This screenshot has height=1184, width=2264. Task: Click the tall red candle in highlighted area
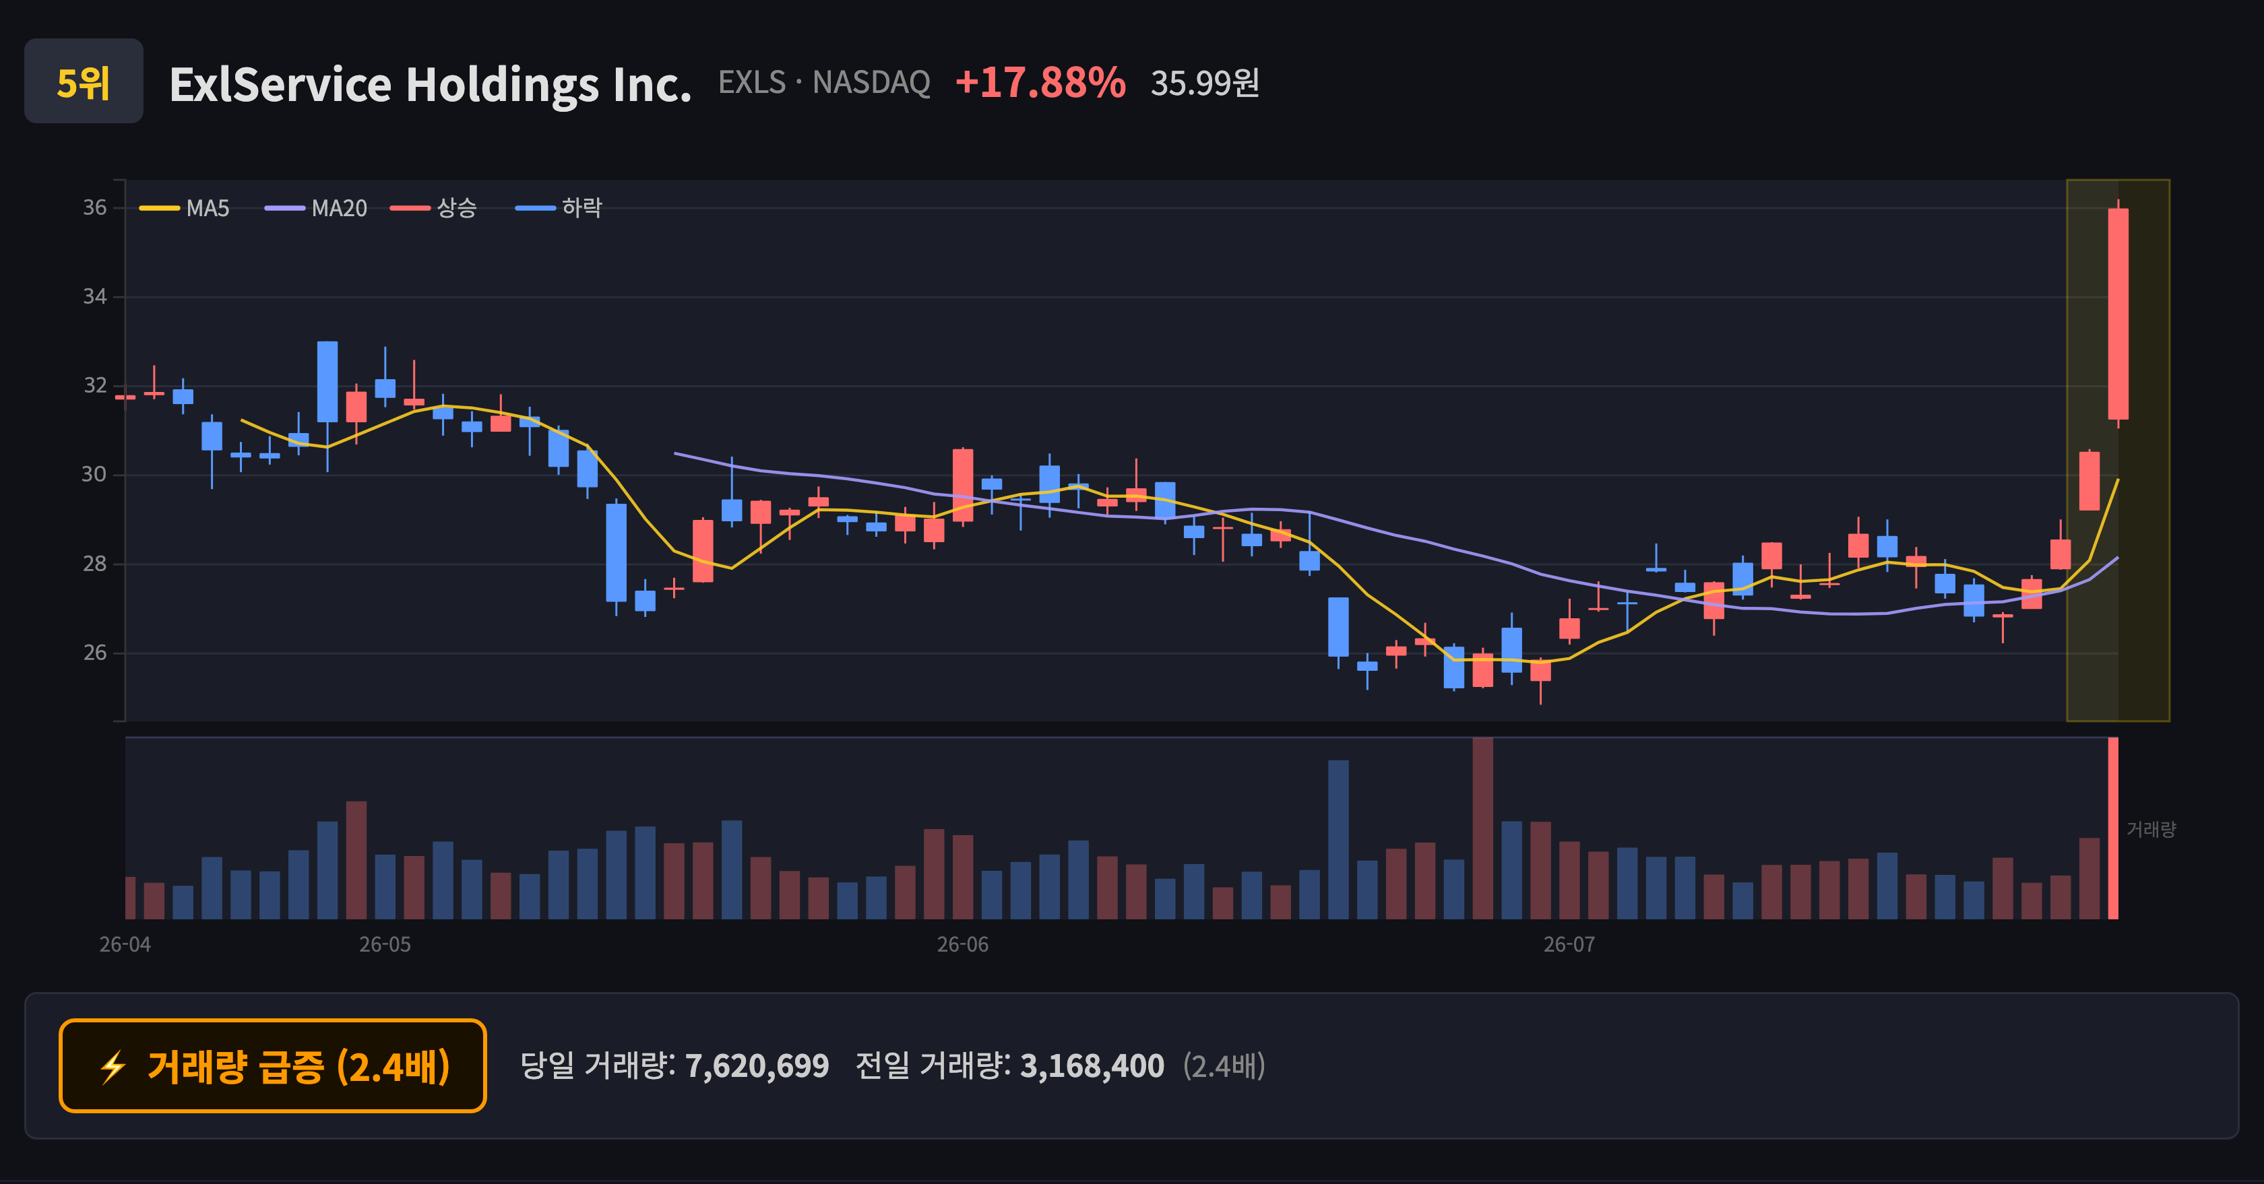[x=2118, y=314]
